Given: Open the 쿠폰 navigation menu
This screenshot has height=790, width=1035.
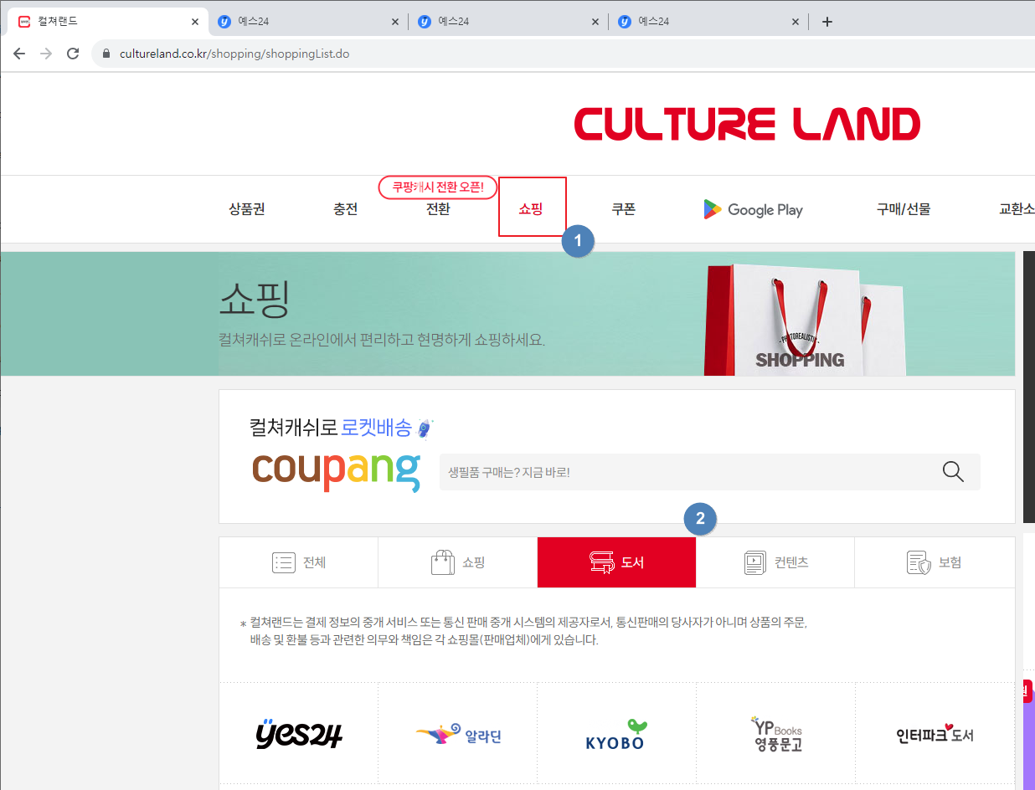Looking at the screenshot, I should click(623, 209).
